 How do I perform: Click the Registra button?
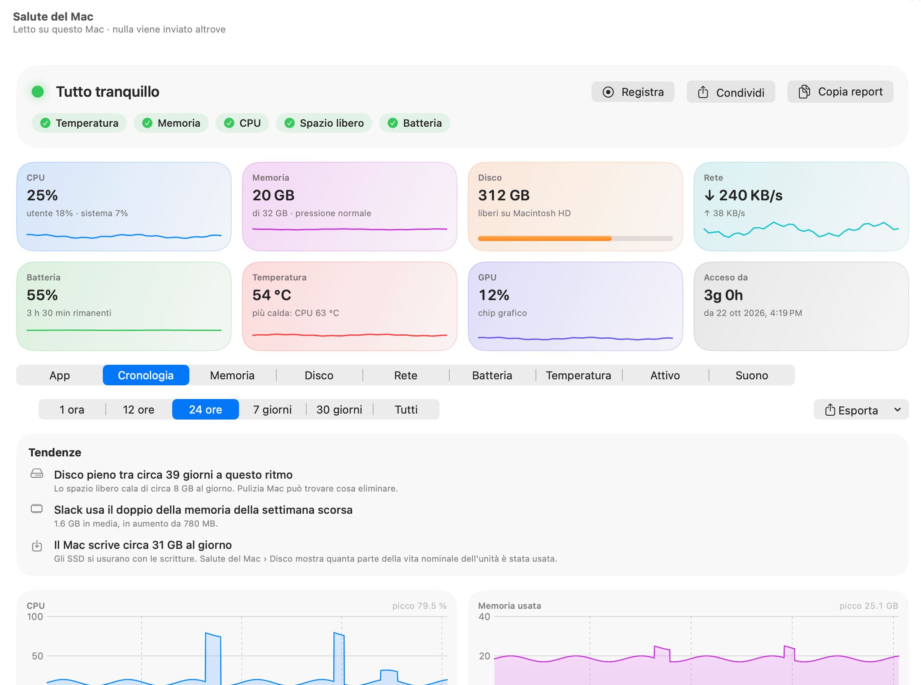pos(633,92)
